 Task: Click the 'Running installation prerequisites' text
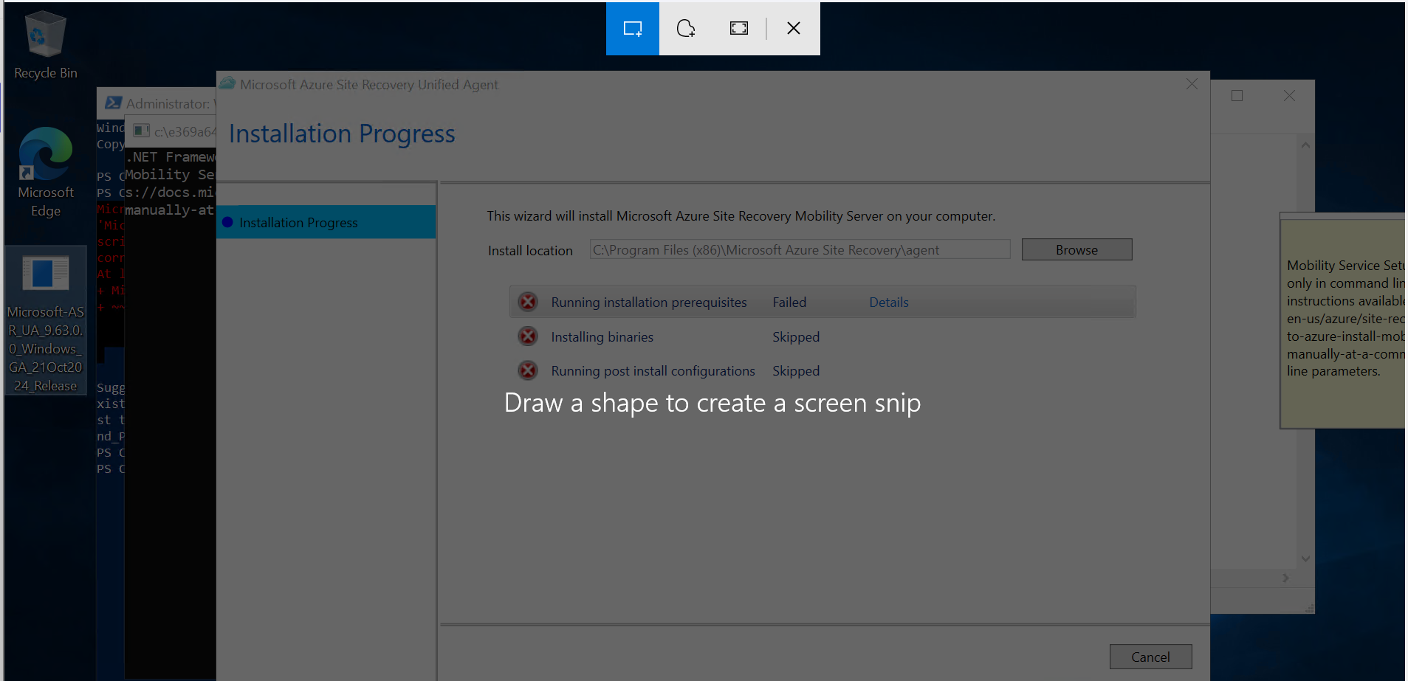point(649,303)
